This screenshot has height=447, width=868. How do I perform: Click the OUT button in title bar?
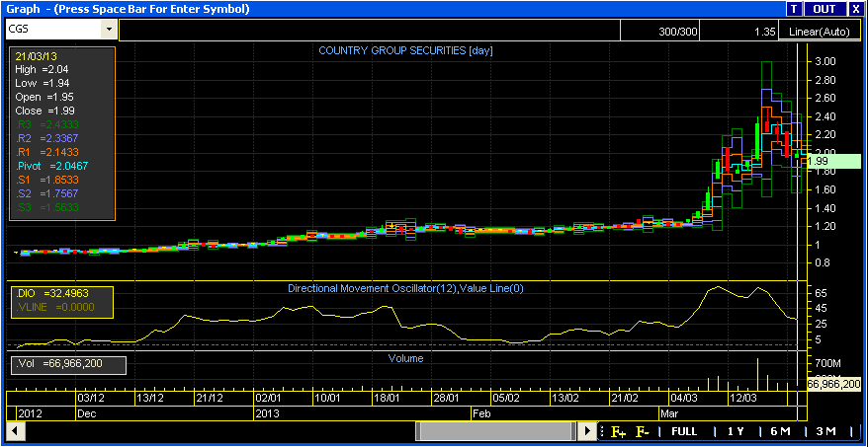[825, 9]
